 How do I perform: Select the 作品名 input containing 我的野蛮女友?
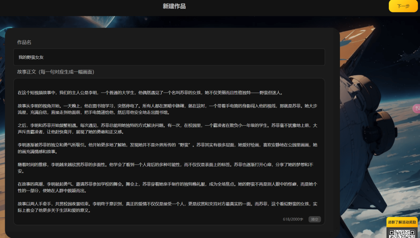(x=169, y=57)
